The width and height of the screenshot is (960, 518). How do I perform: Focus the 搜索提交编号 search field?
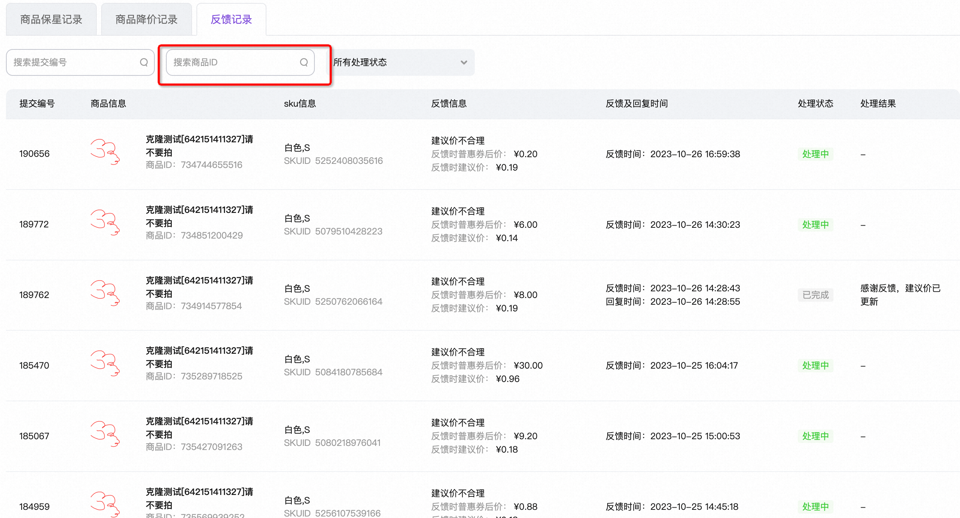pyautogui.click(x=80, y=62)
